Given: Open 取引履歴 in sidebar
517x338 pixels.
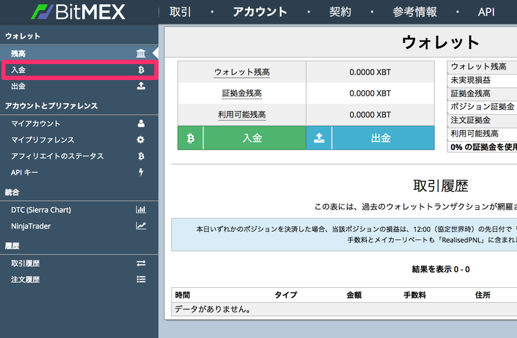Looking at the screenshot, I should (x=79, y=263).
